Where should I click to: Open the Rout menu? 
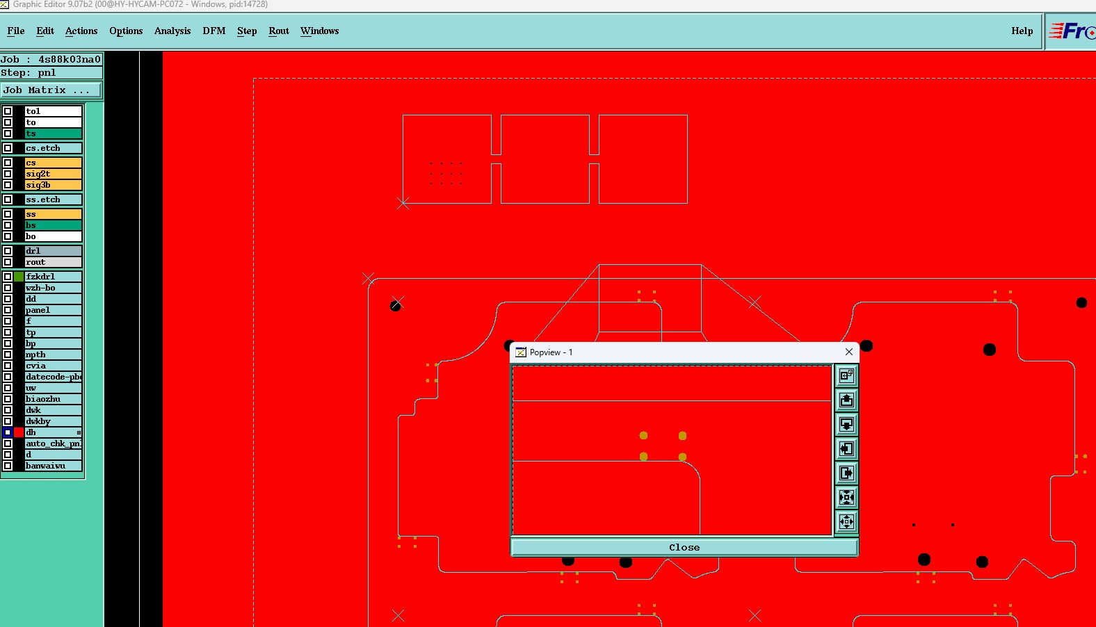pos(279,31)
